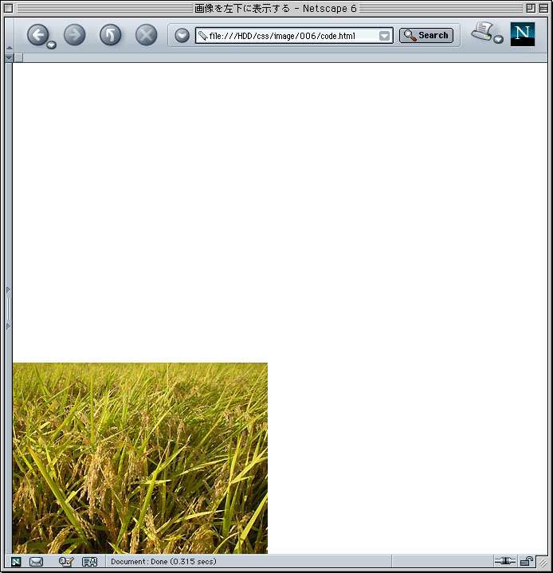Viewport: 553px width, 573px height.
Task: Open the Print button options dropdown
Action: [x=498, y=39]
